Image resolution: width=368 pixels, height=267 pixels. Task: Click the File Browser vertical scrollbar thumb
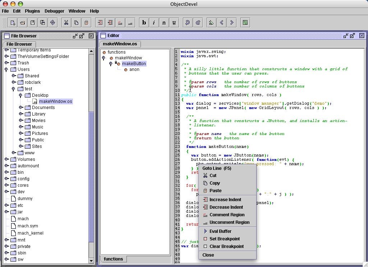91,176
